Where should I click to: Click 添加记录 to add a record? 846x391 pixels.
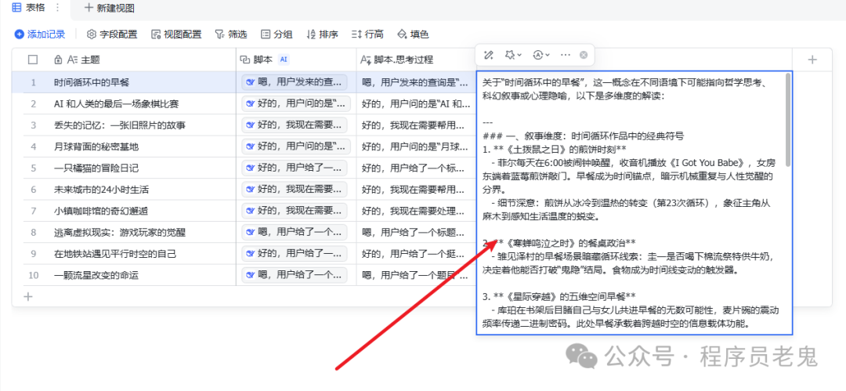pos(40,34)
